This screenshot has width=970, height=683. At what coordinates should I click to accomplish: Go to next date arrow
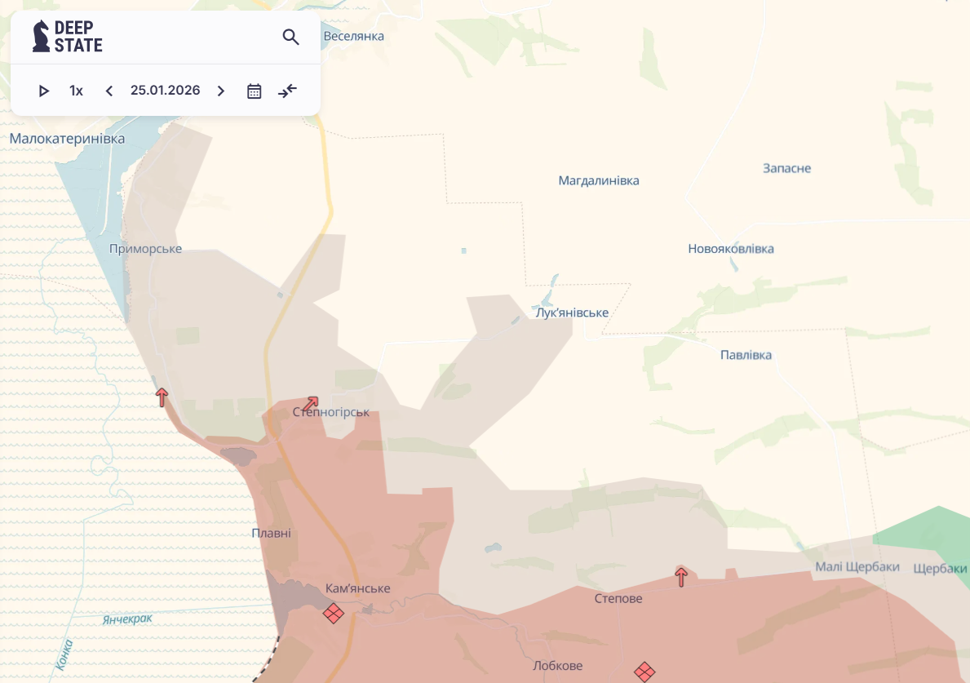(x=221, y=91)
